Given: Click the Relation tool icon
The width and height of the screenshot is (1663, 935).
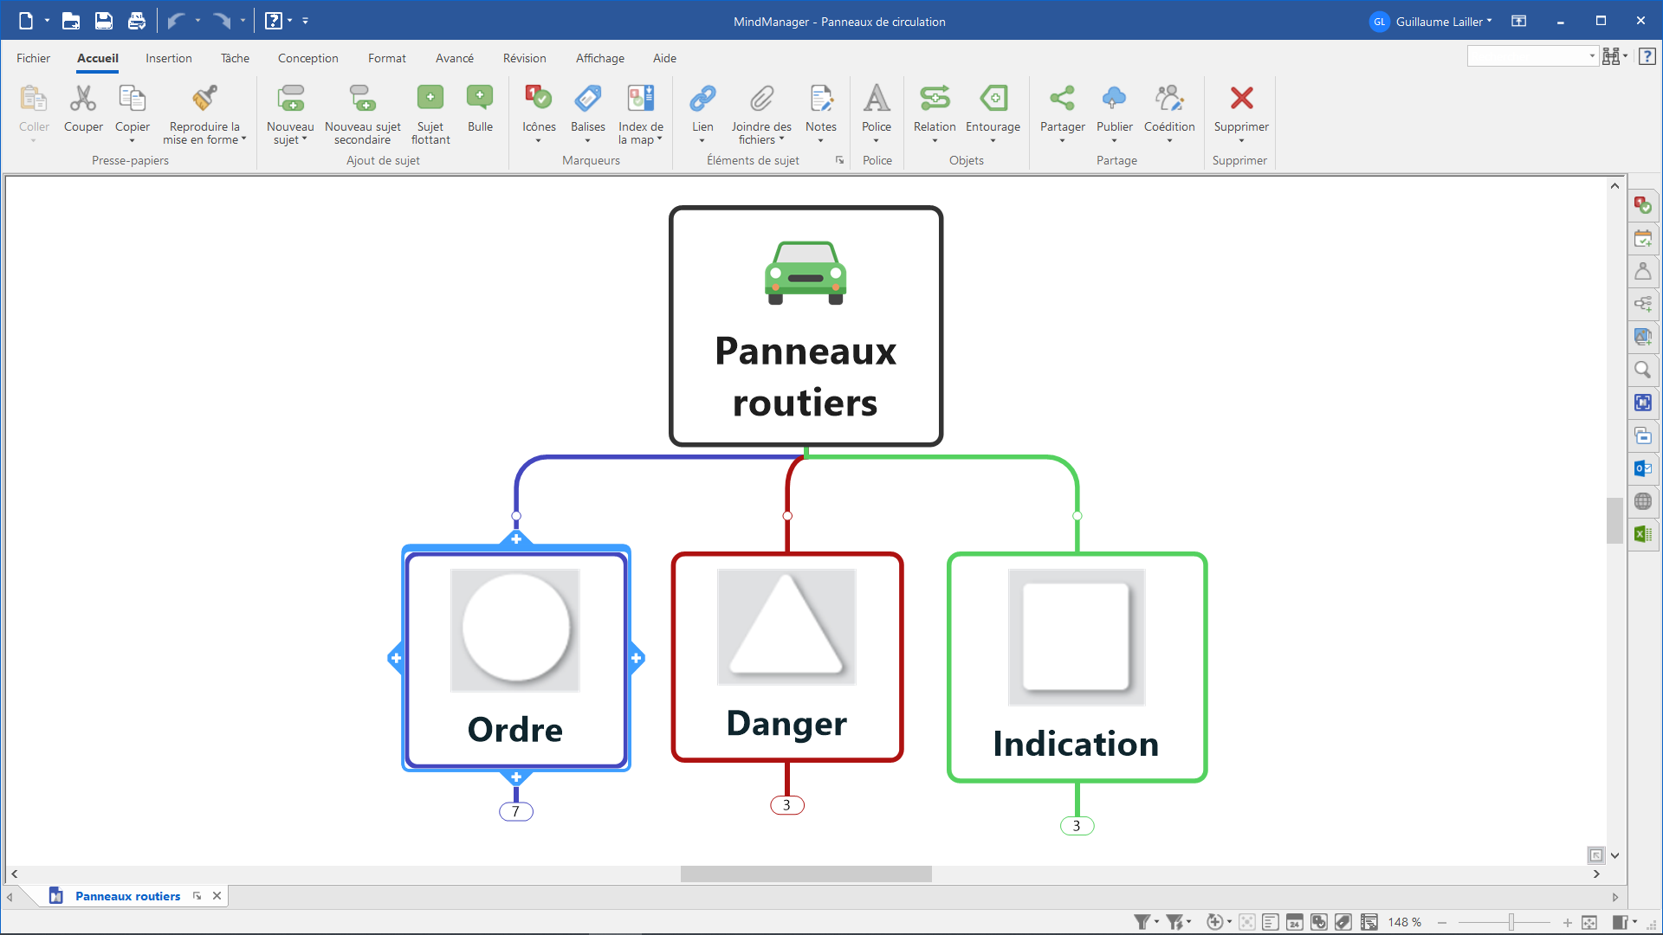Looking at the screenshot, I should (935, 99).
